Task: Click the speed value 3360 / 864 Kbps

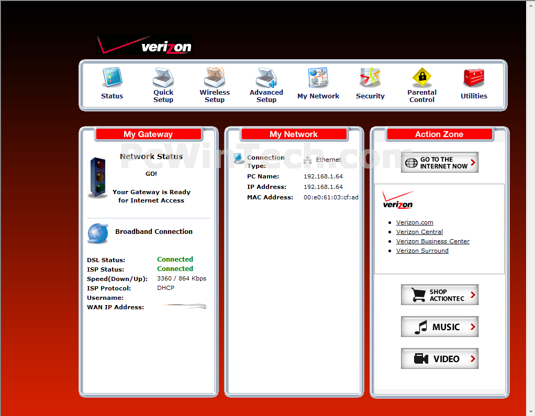Action: pos(182,278)
